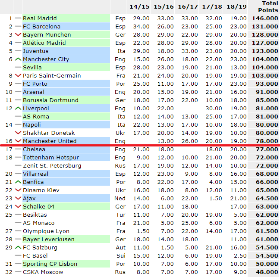This screenshot has width=280, height=277.
Task: Open the Borussia Dortmund team link
Action: pyautogui.click(x=50, y=100)
